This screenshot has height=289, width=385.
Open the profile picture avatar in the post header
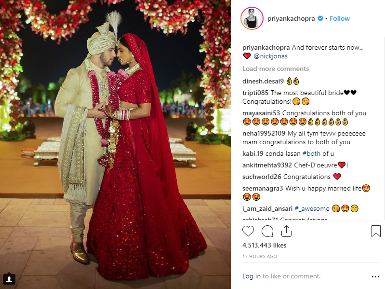pyautogui.click(x=252, y=18)
